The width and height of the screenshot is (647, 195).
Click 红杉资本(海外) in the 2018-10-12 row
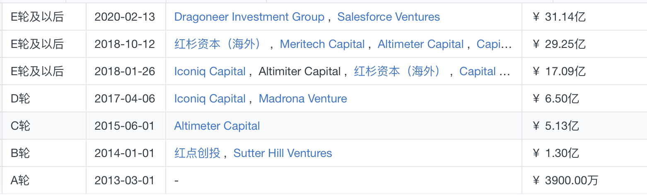click(219, 44)
